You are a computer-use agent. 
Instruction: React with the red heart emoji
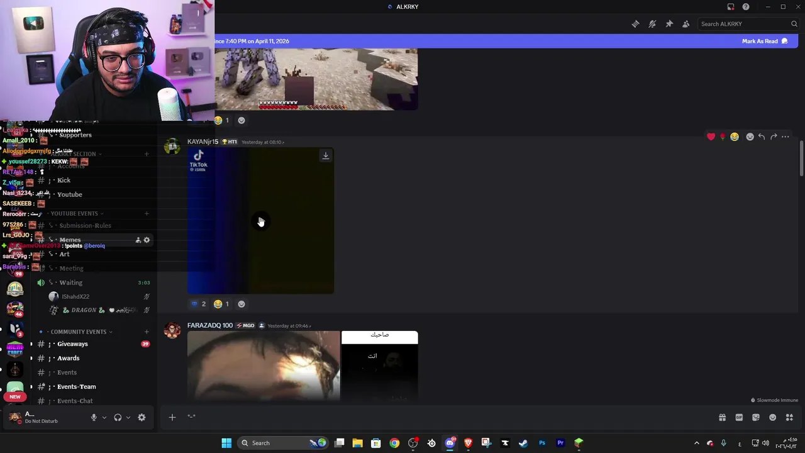click(711, 137)
